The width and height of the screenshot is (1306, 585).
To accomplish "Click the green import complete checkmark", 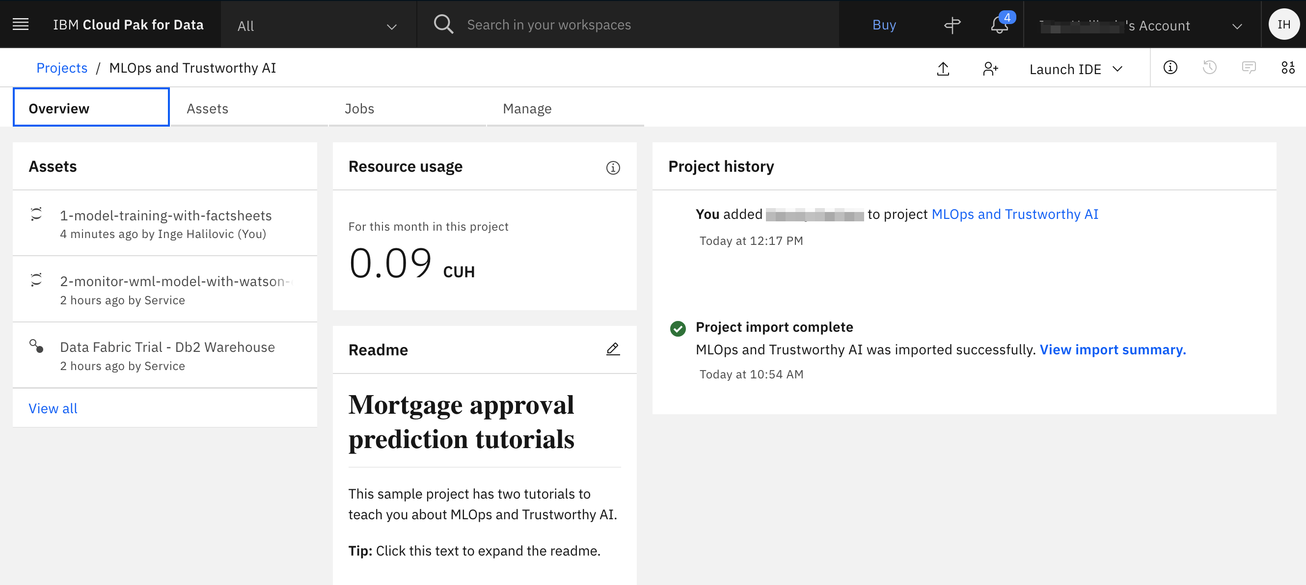I will pos(678,328).
